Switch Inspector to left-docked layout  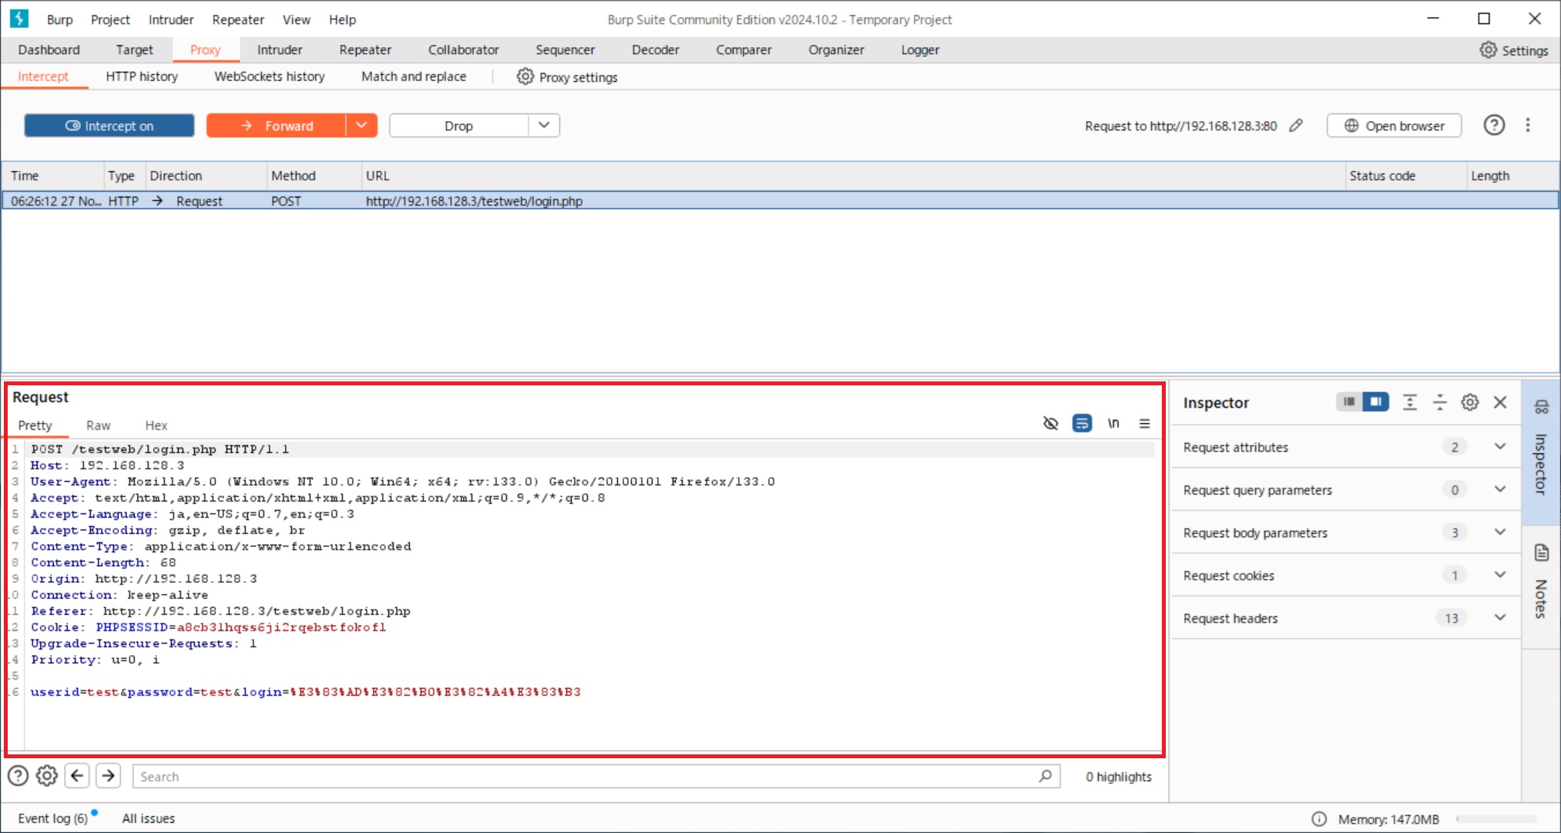(1349, 401)
